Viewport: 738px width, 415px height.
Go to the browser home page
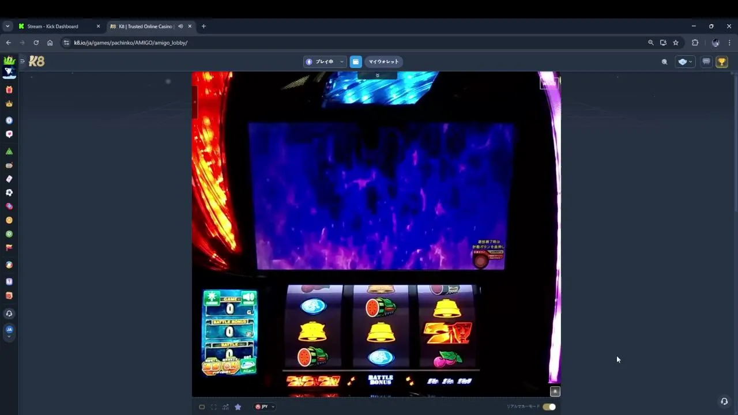[x=50, y=43]
